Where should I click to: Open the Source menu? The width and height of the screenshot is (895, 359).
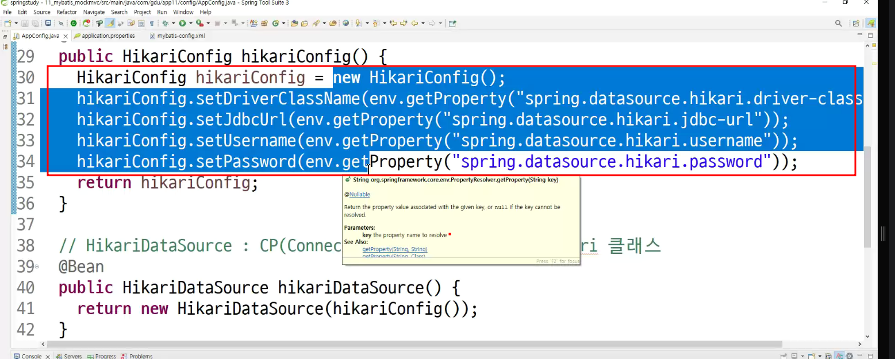(x=42, y=11)
